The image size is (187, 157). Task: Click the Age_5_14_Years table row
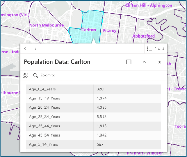click(93, 144)
